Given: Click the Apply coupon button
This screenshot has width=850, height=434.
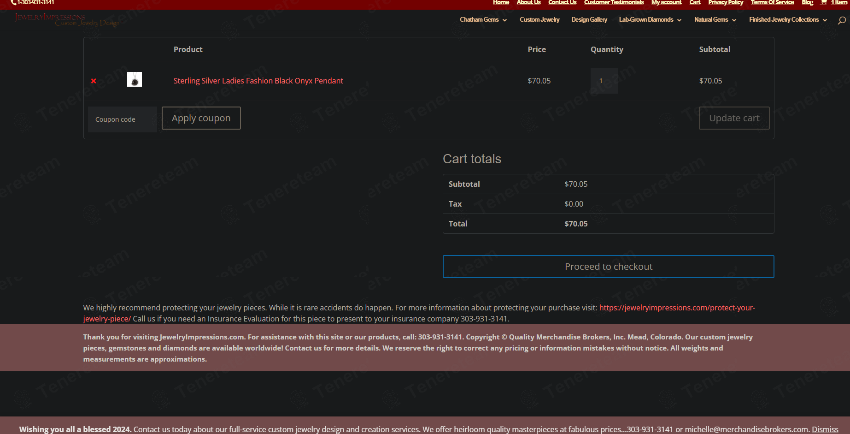Looking at the screenshot, I should point(201,118).
